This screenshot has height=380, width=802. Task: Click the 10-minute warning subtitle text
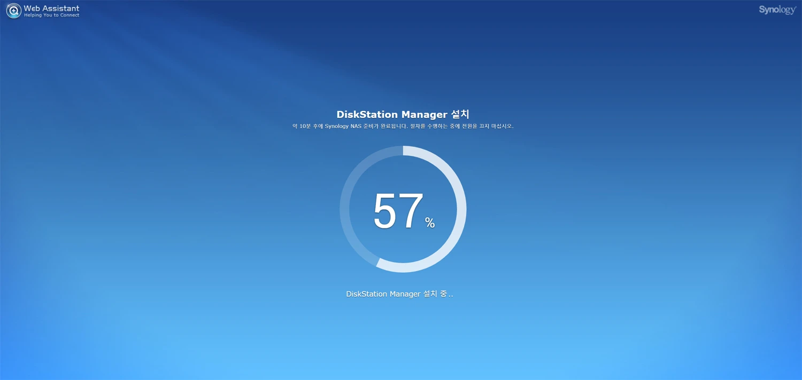pyautogui.click(x=403, y=126)
